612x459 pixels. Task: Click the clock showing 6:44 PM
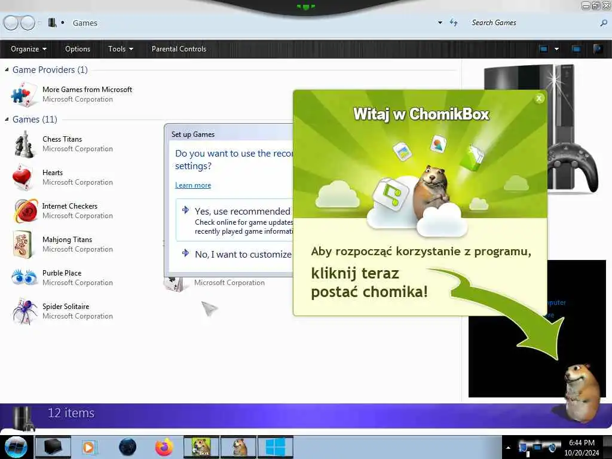click(582, 443)
